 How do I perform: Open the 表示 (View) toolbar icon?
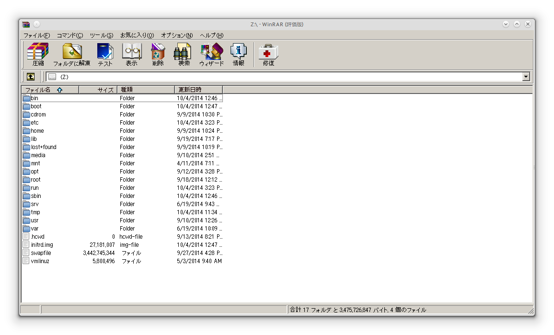(131, 54)
